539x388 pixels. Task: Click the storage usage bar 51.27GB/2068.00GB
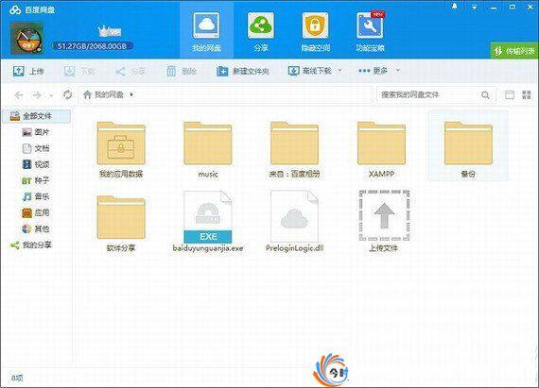click(x=92, y=46)
